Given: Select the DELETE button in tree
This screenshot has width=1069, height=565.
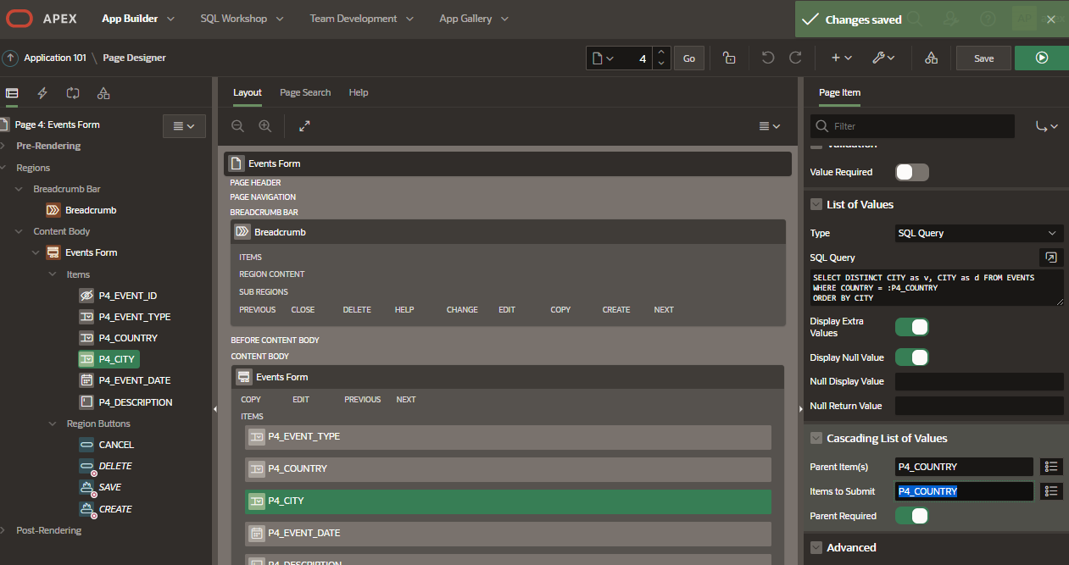Looking at the screenshot, I should coord(105,466).
